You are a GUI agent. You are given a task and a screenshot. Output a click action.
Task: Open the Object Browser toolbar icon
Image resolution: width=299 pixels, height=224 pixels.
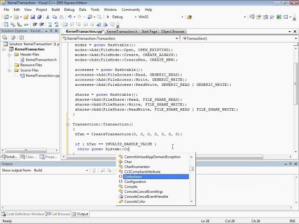click(265, 17)
